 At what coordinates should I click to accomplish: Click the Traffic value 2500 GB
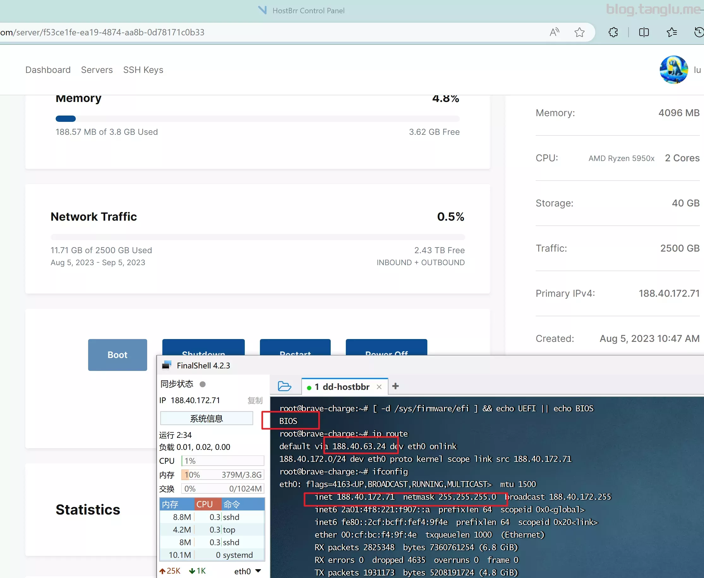680,248
